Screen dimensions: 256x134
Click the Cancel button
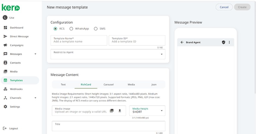point(224,7)
